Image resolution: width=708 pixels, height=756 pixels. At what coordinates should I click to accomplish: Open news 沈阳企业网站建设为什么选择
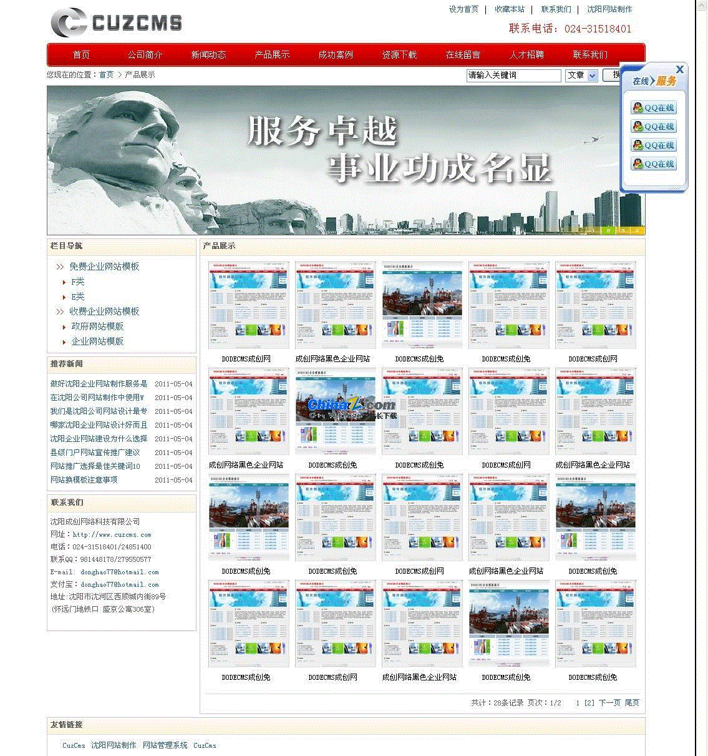tap(99, 439)
